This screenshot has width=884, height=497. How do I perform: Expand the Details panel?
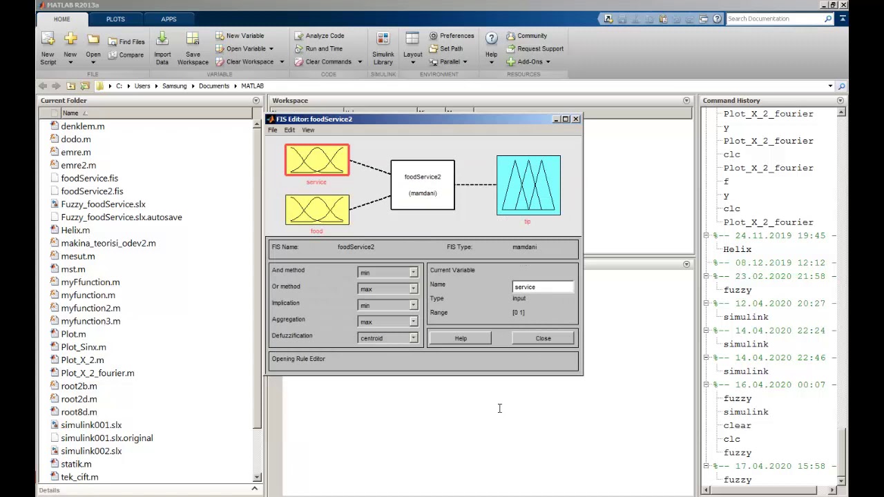pyautogui.click(x=254, y=489)
